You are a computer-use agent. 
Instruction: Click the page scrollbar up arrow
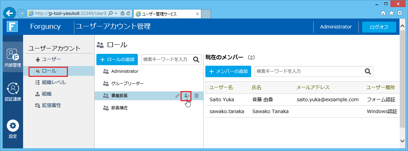coord(403,25)
